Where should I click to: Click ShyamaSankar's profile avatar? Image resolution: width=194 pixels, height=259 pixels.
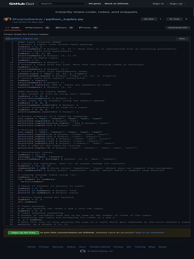point(7,19)
